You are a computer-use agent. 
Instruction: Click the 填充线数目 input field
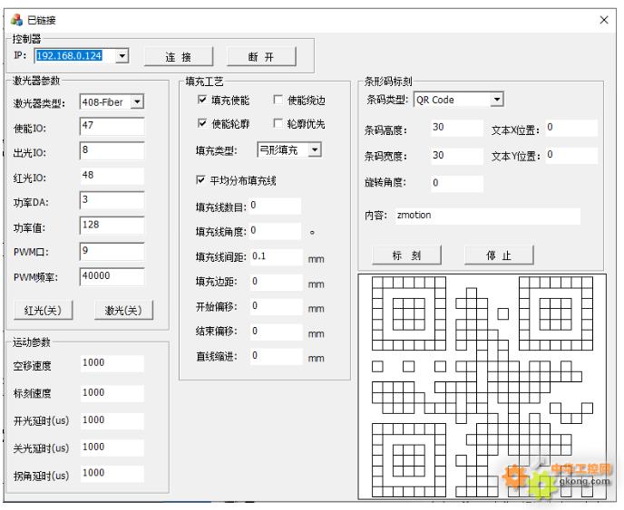(275, 206)
